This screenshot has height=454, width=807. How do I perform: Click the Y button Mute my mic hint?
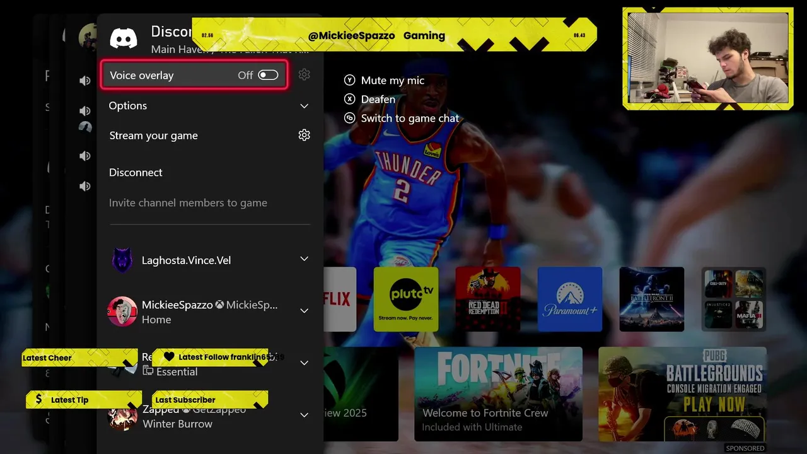(350, 80)
